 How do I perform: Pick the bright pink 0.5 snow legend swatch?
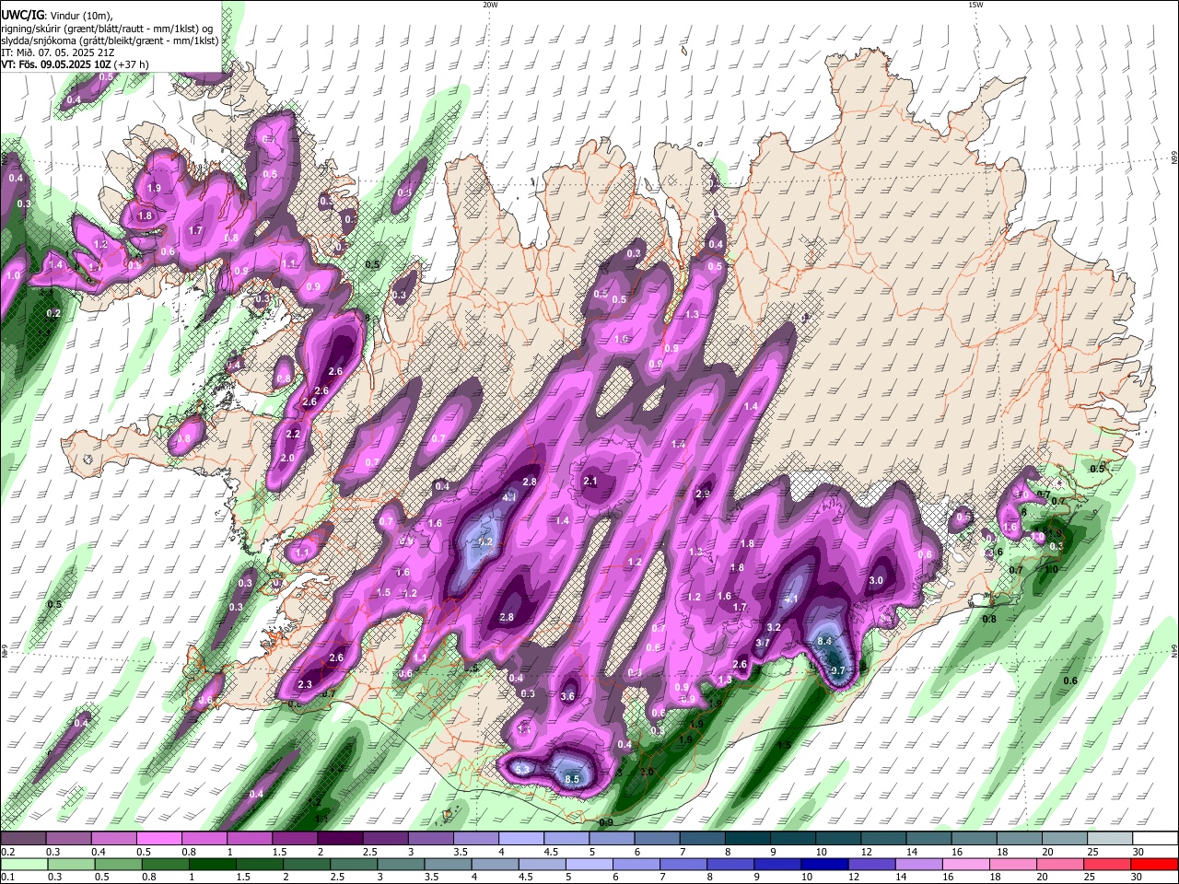click(158, 838)
